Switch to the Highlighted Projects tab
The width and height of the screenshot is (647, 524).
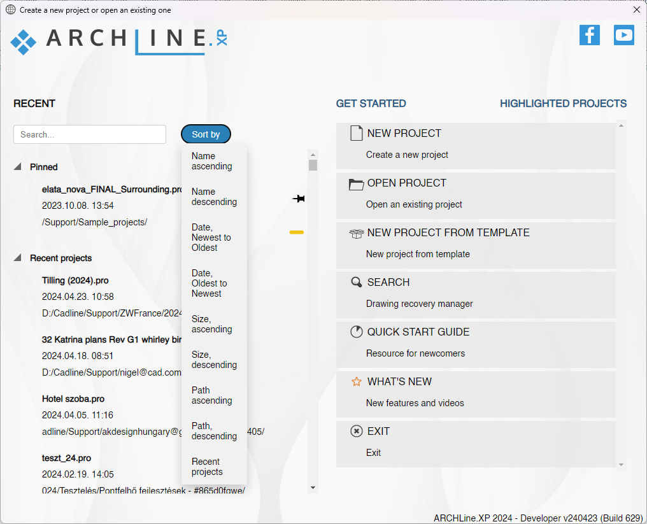click(x=563, y=104)
